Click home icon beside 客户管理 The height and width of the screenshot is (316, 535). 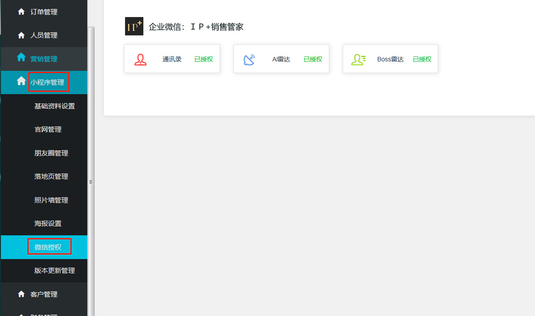point(21,294)
